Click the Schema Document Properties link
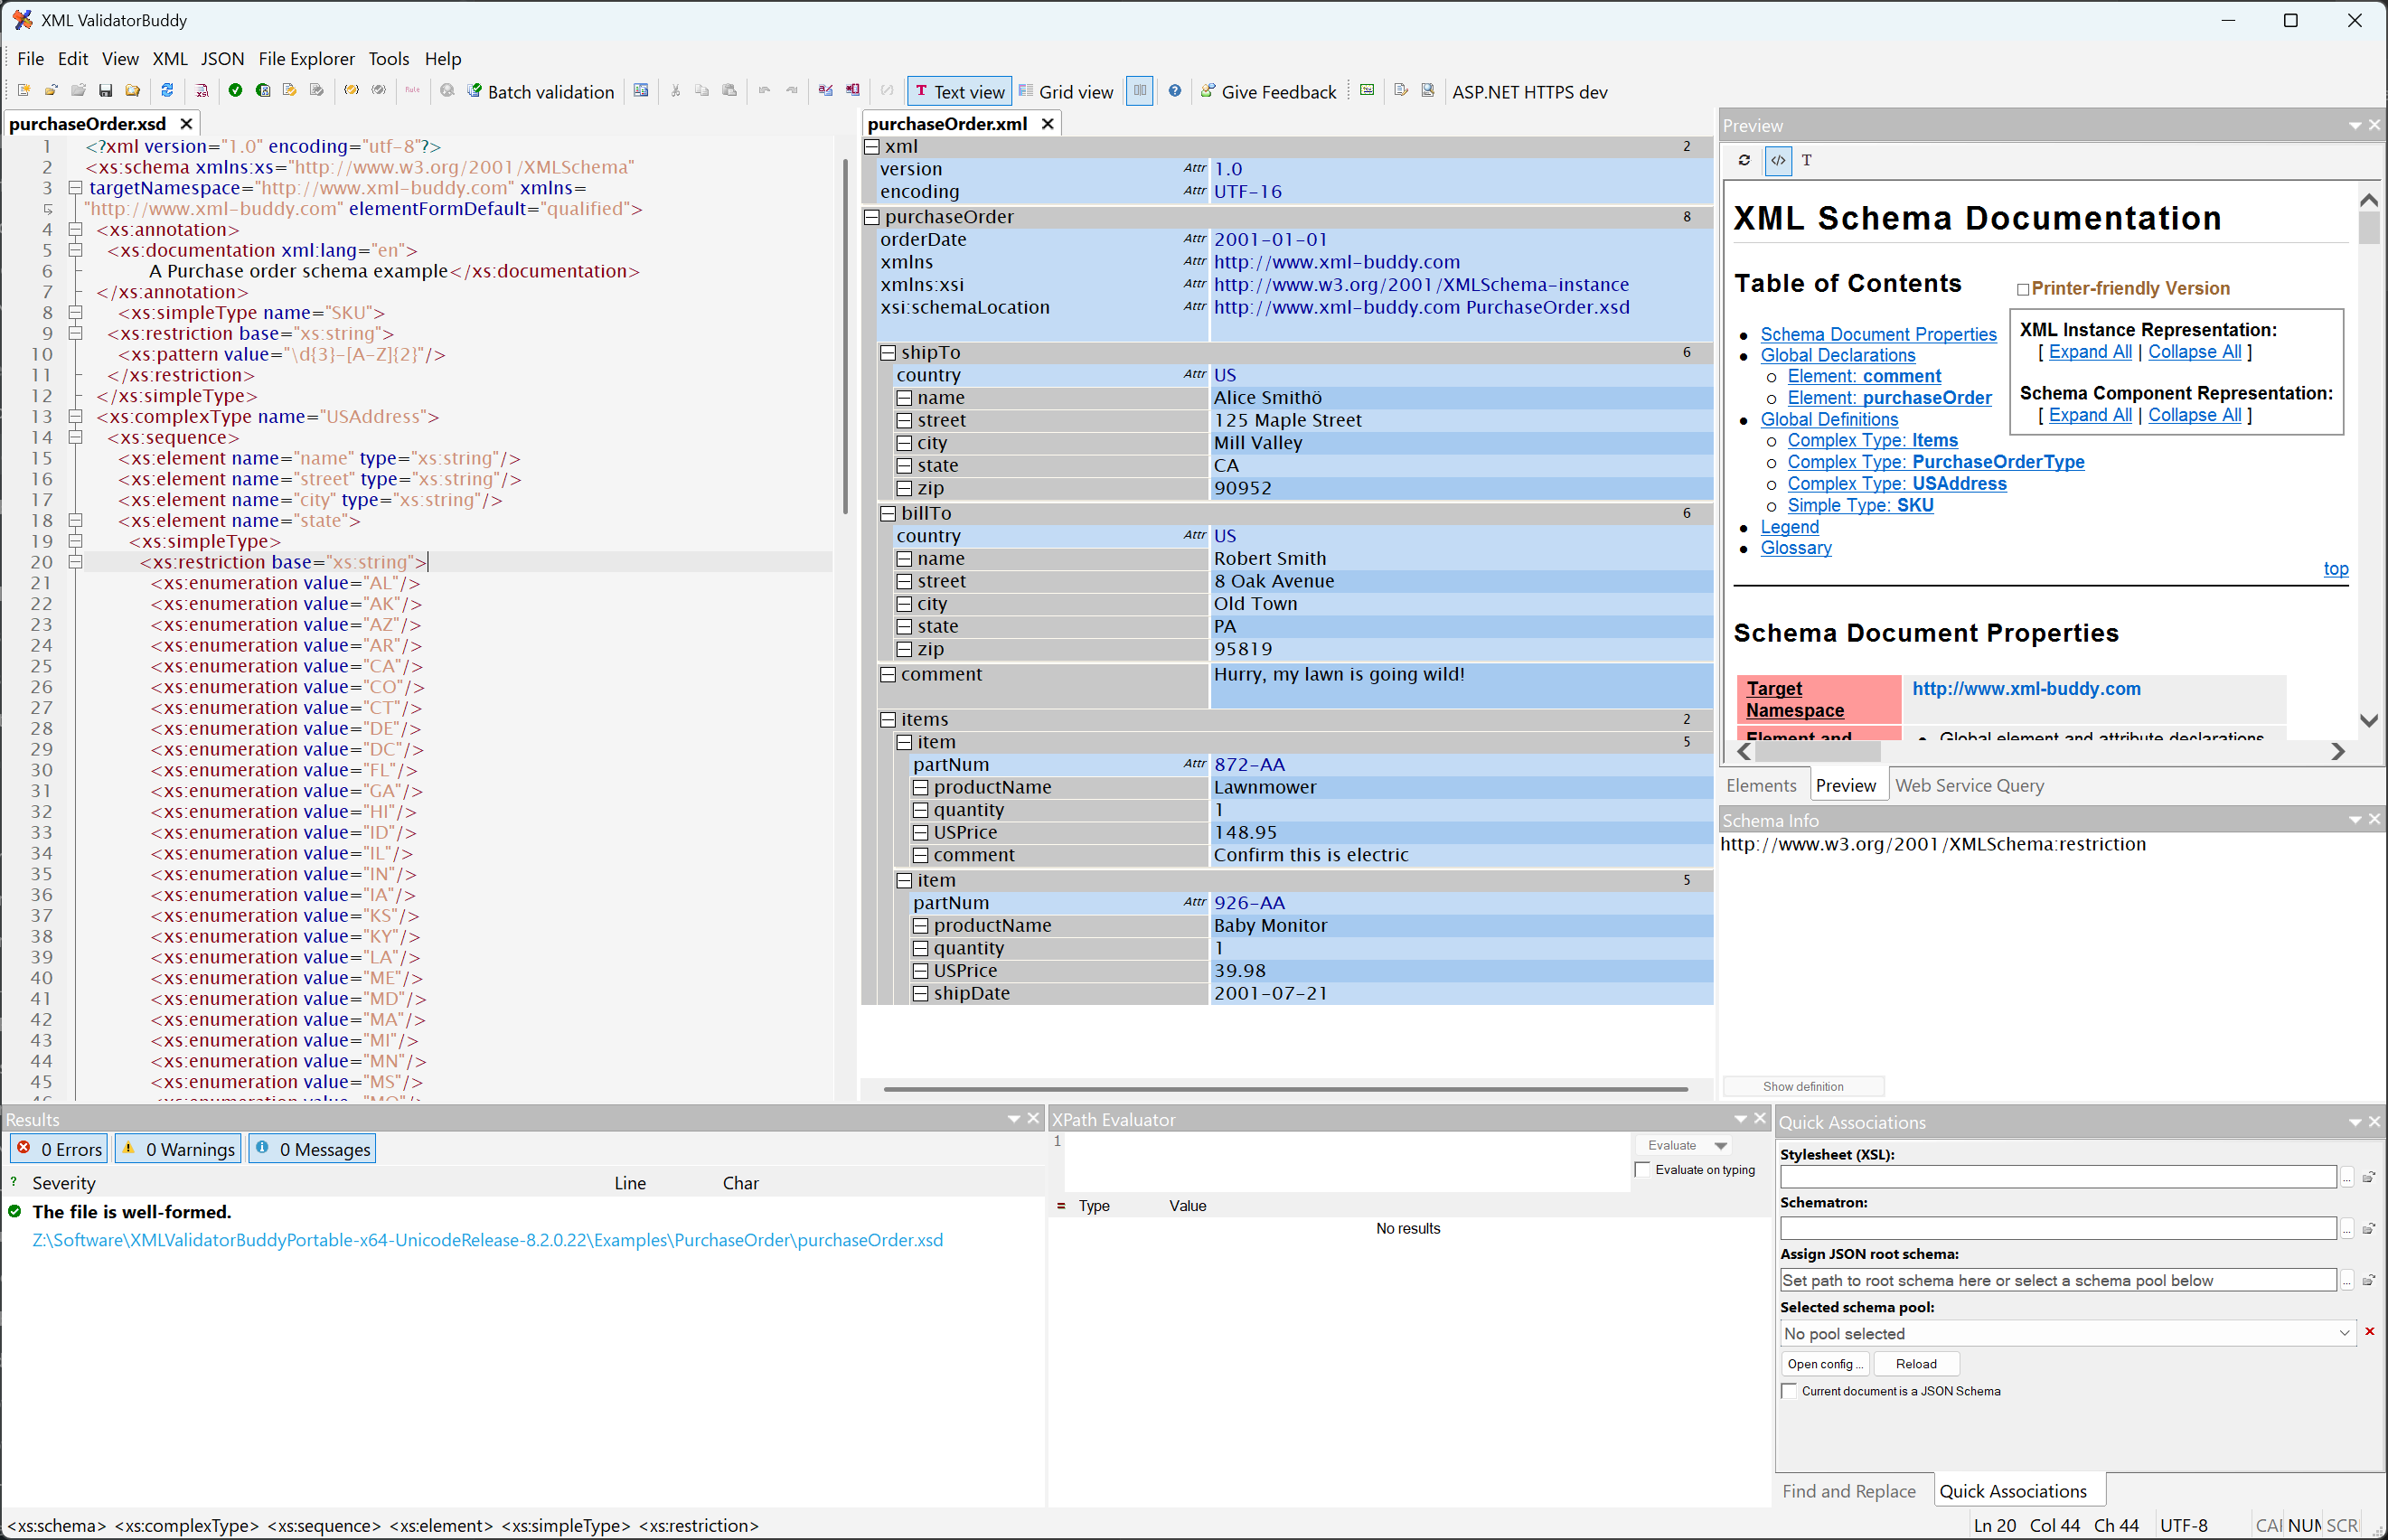The height and width of the screenshot is (1540, 2388). click(1878, 335)
